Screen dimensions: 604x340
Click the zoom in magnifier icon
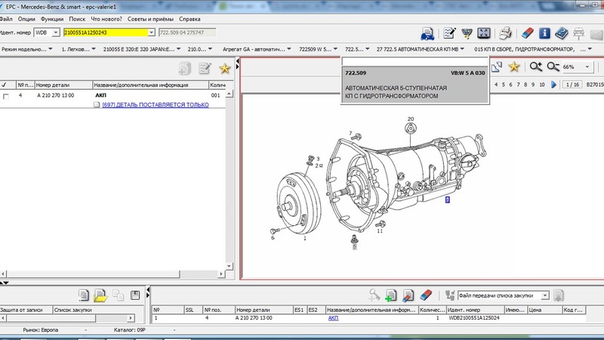point(536,67)
